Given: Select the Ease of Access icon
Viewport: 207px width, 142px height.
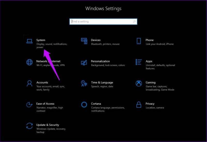Looking at the screenshot, I should tap(29, 105).
